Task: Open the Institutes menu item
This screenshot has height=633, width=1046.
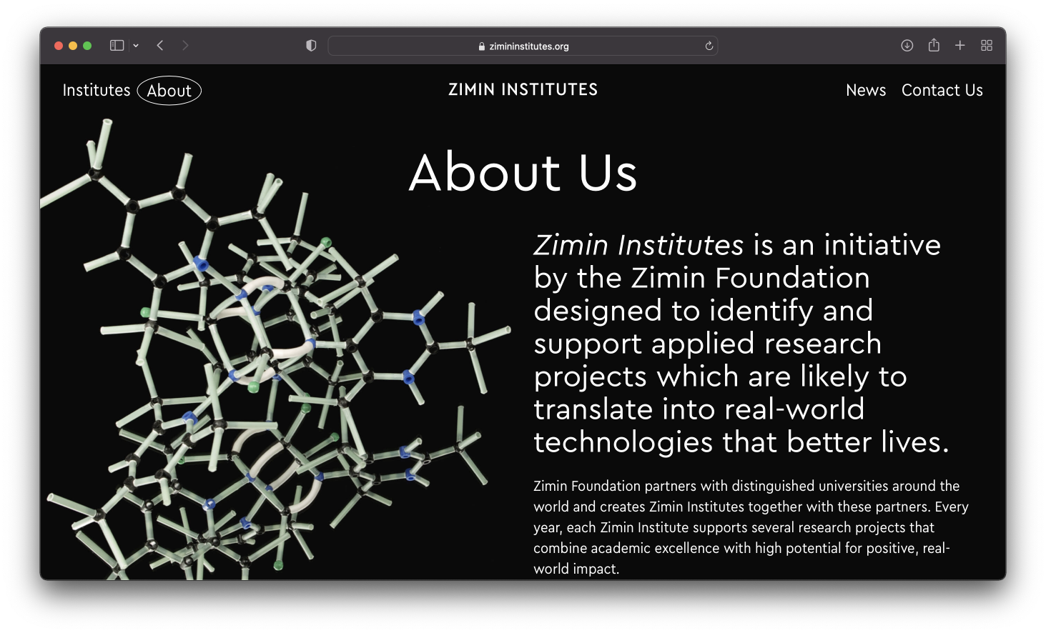Action: (97, 91)
